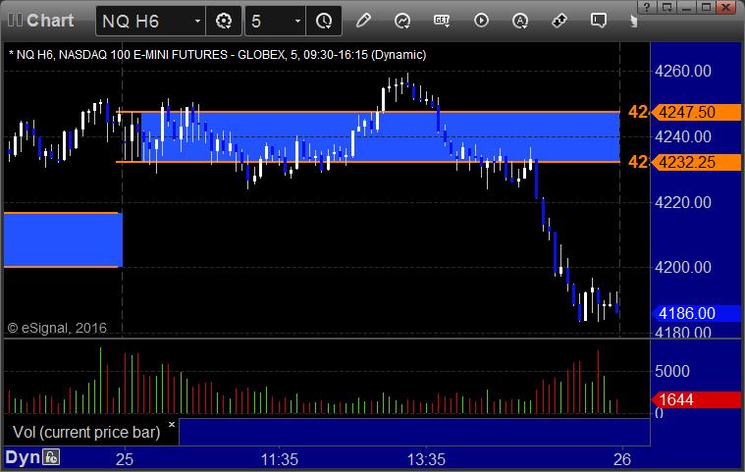745x472 pixels.
Task: Click the 4200.00 price axis label
Action: [x=683, y=267]
